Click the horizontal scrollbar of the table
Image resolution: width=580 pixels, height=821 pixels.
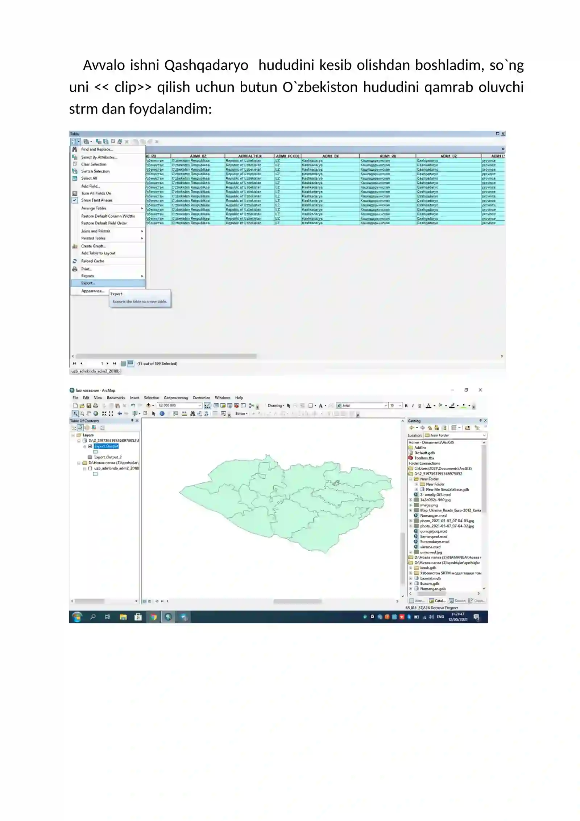tap(166, 356)
